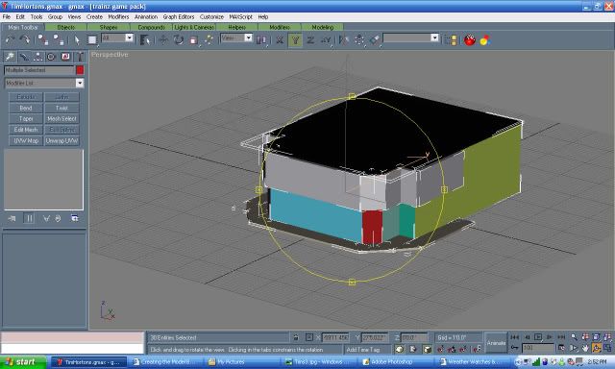This screenshot has height=369, width=615.
Task: Toggle Key Mode next to frame field
Action: tap(515, 348)
